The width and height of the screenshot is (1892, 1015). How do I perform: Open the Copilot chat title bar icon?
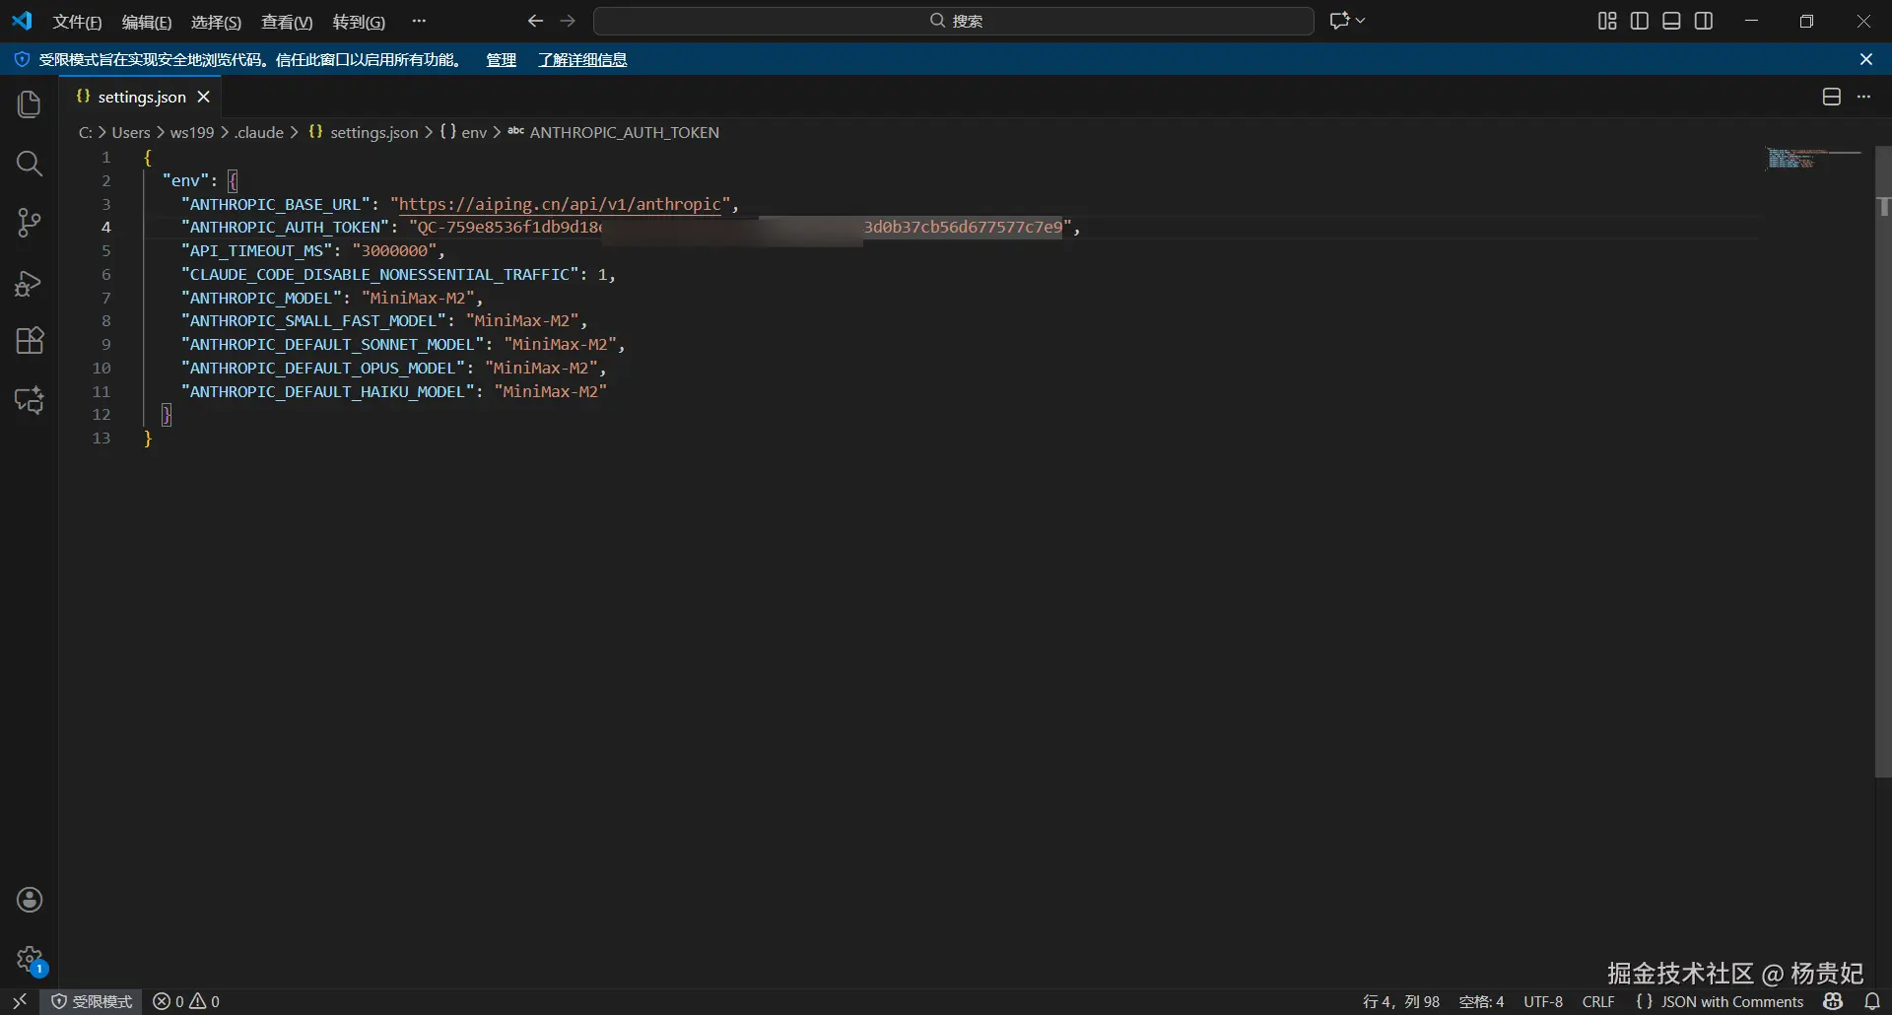(1338, 21)
